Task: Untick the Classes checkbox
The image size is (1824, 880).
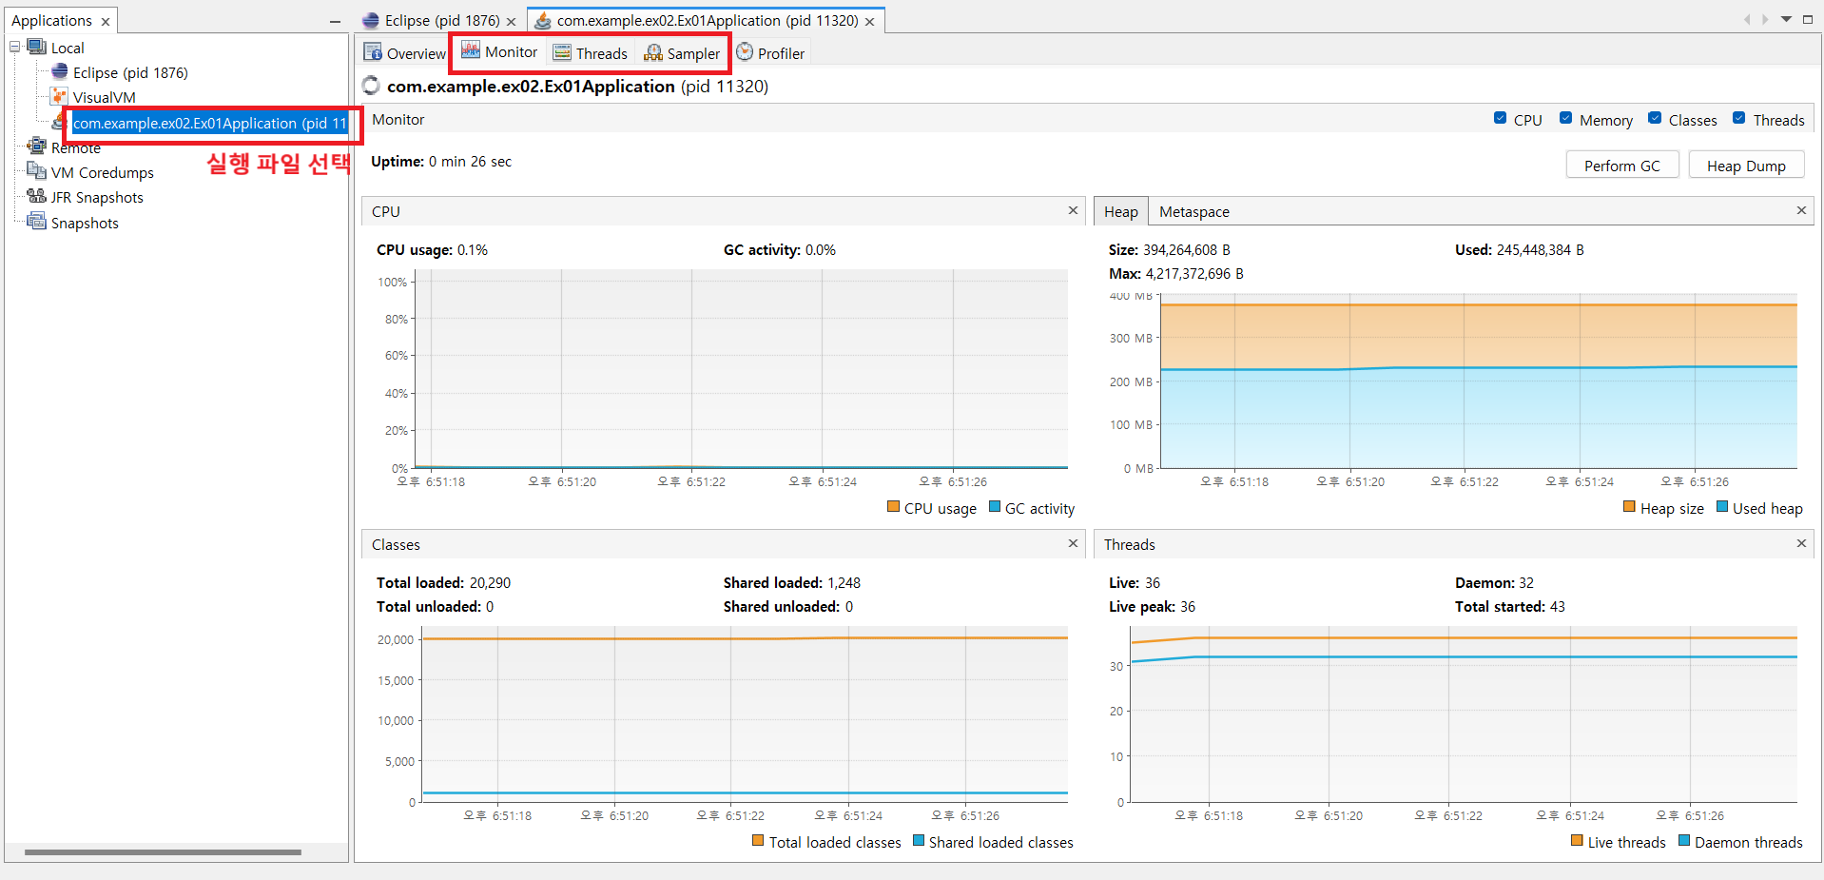Action: coord(1655,118)
